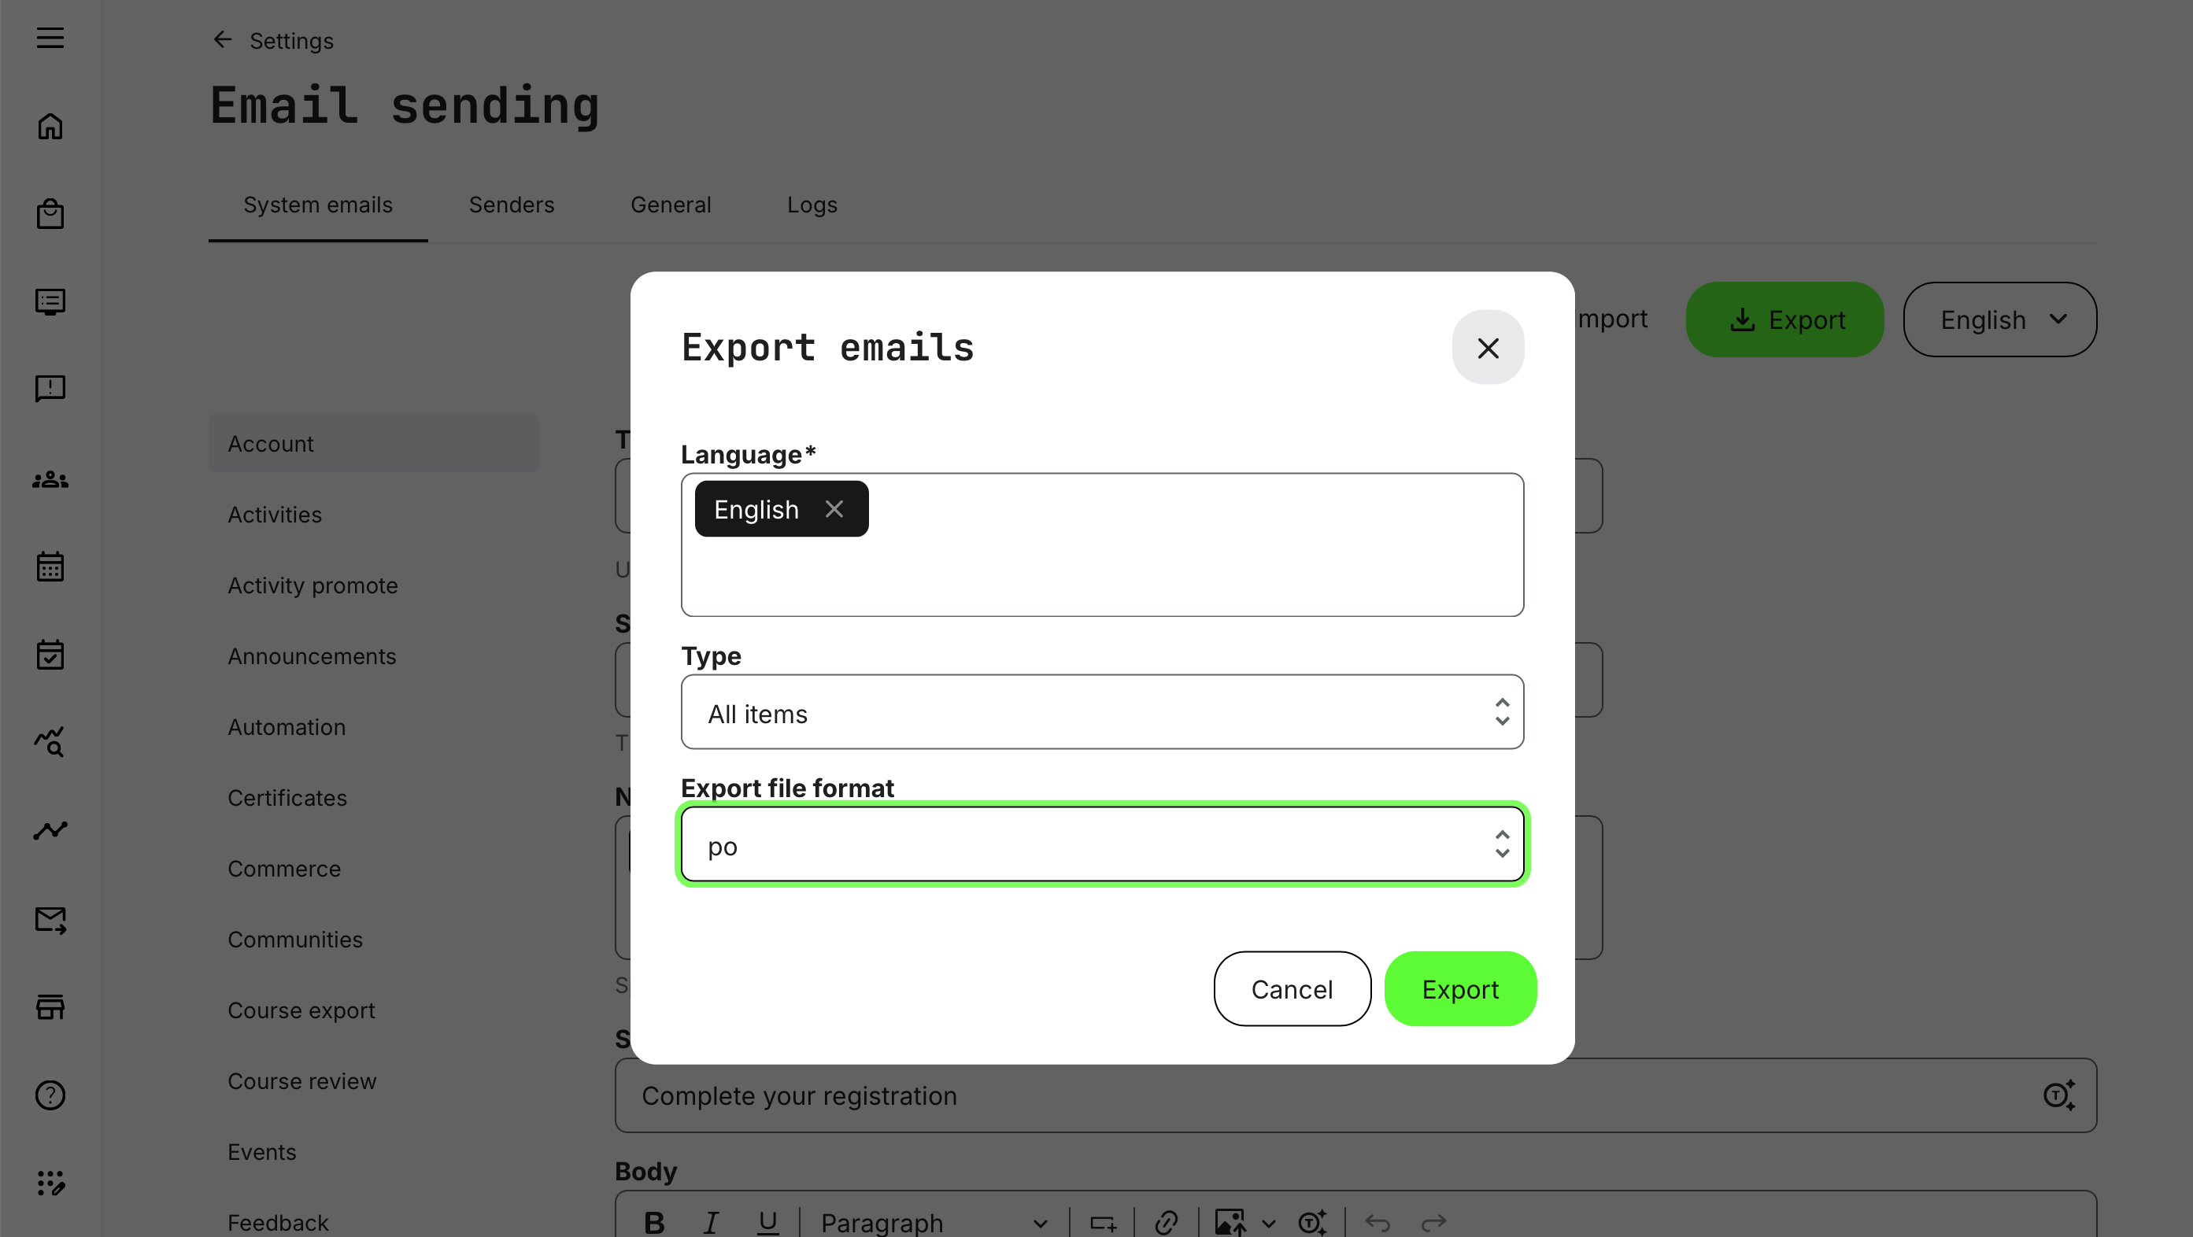Screen dimensions: 2193x1237
Task: Switch to the Senders tab
Action: 511,204
